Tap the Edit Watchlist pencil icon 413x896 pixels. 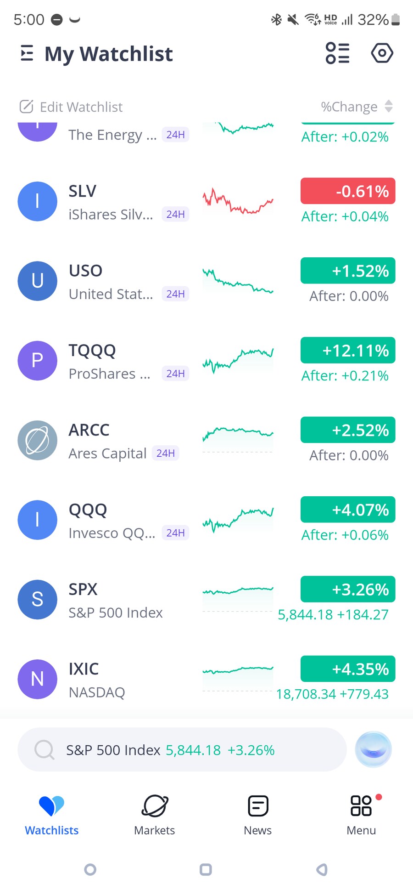[x=26, y=107]
